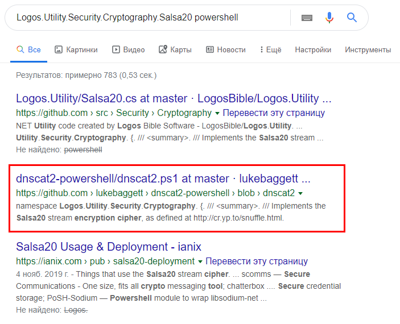Start voice search with microphone icon
Screen dimensions: 400x324
coord(329,18)
